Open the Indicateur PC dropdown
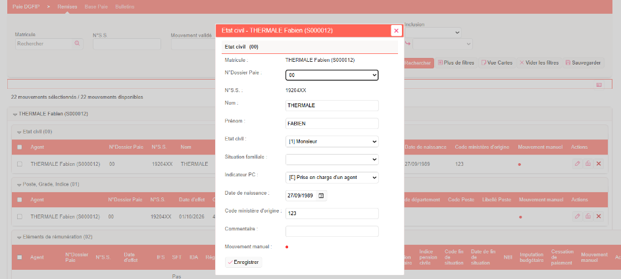 (332, 178)
